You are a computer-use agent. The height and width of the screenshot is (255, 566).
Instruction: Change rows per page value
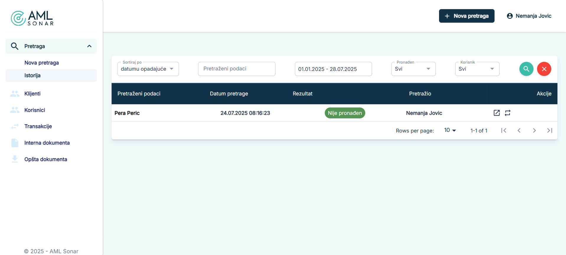click(450, 130)
